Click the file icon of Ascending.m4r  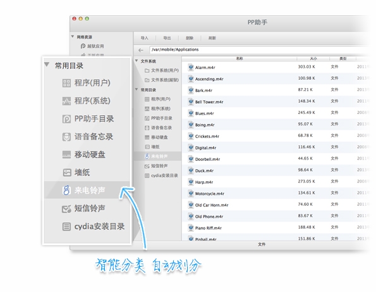tap(191, 79)
